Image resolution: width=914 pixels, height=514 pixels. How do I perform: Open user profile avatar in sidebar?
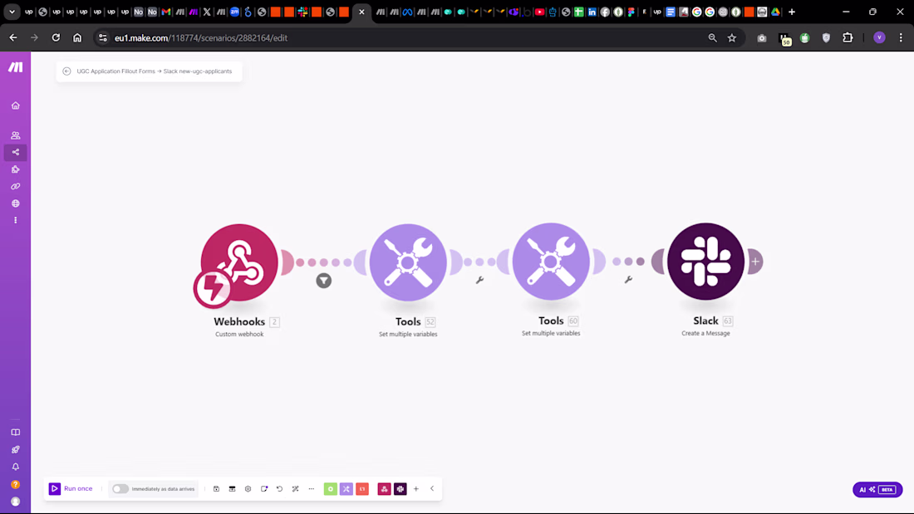click(16, 502)
